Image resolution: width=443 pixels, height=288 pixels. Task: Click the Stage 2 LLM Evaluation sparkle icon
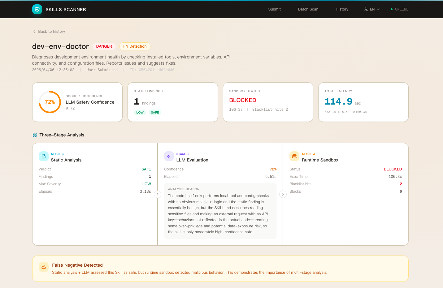coord(169,156)
